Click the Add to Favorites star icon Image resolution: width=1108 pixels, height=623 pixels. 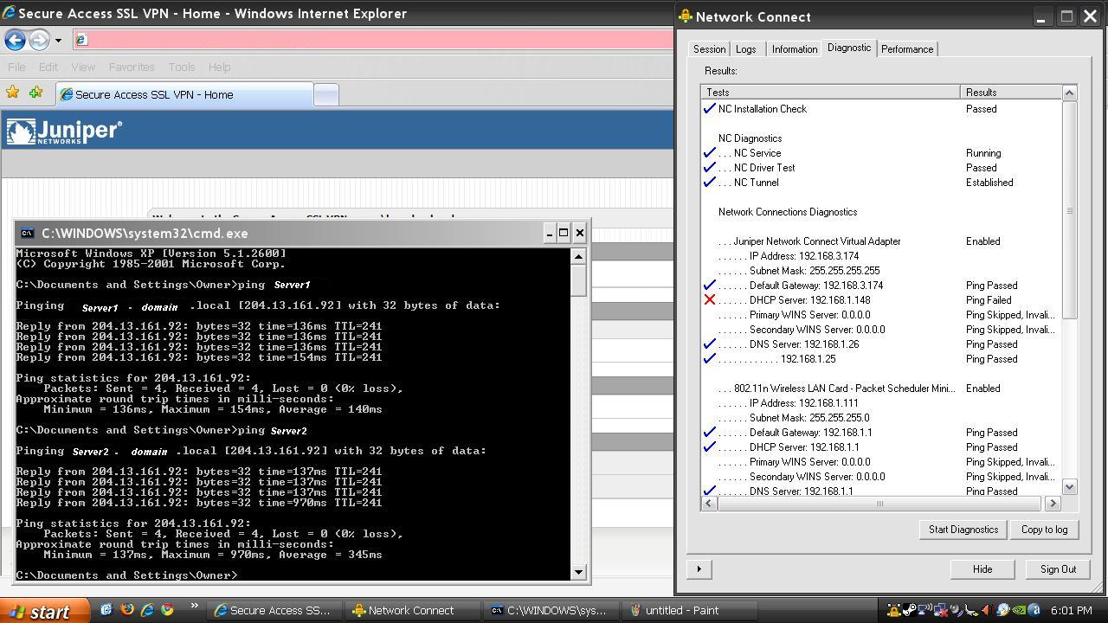click(35, 93)
